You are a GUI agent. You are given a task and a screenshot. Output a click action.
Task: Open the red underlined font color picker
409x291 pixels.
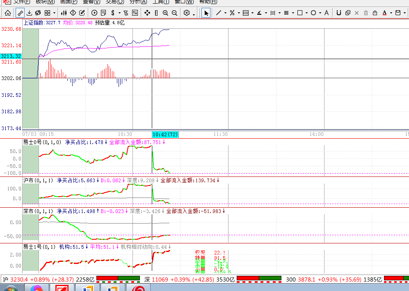point(384,13)
